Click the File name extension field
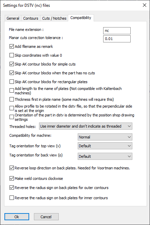The height and width of the screenshot is (225, 150). [x=117, y=31]
